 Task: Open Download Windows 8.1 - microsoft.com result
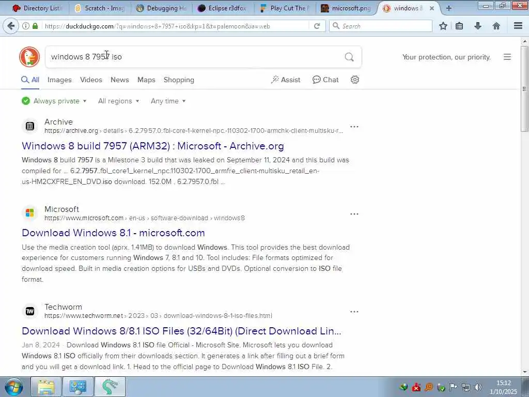click(x=113, y=233)
